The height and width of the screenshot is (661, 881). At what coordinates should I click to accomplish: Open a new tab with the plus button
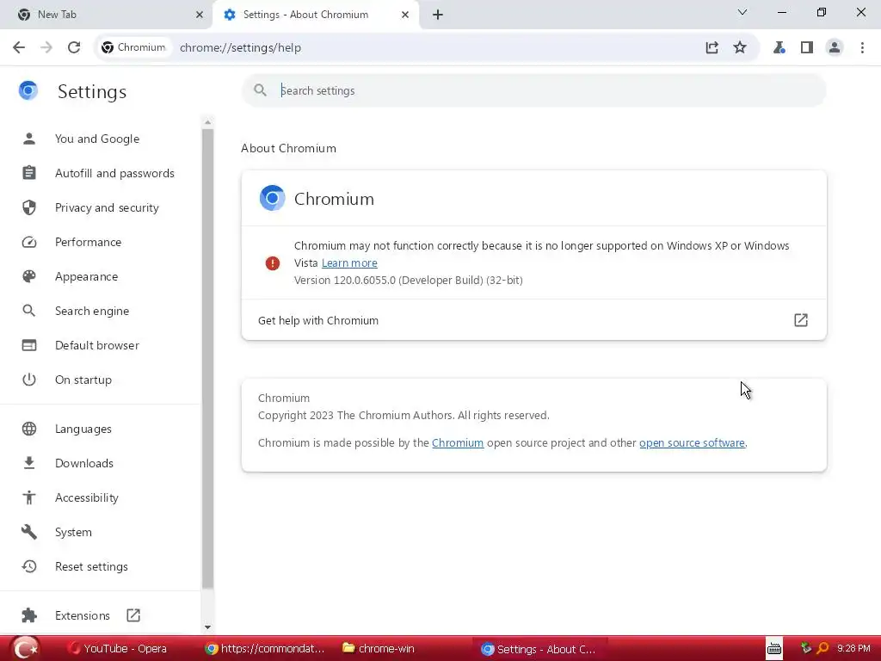[x=438, y=15]
